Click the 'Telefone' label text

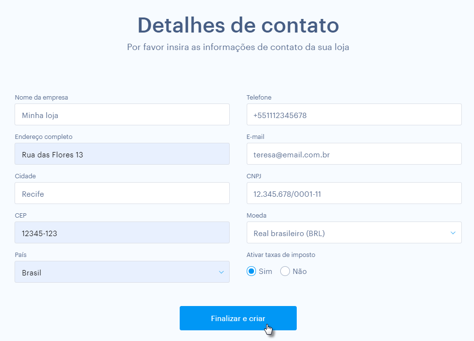pos(259,97)
